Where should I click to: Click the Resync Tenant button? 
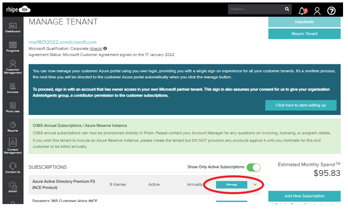[304, 34]
